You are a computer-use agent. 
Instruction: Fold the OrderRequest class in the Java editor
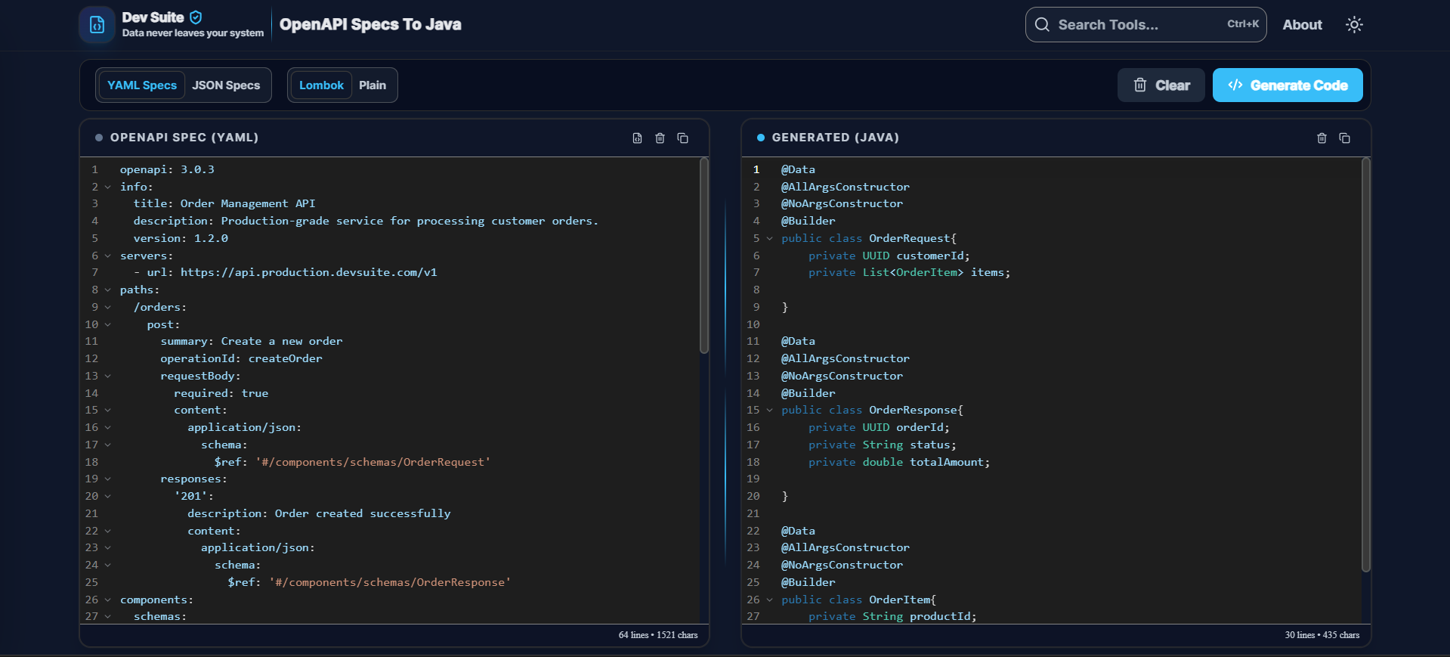tap(770, 239)
